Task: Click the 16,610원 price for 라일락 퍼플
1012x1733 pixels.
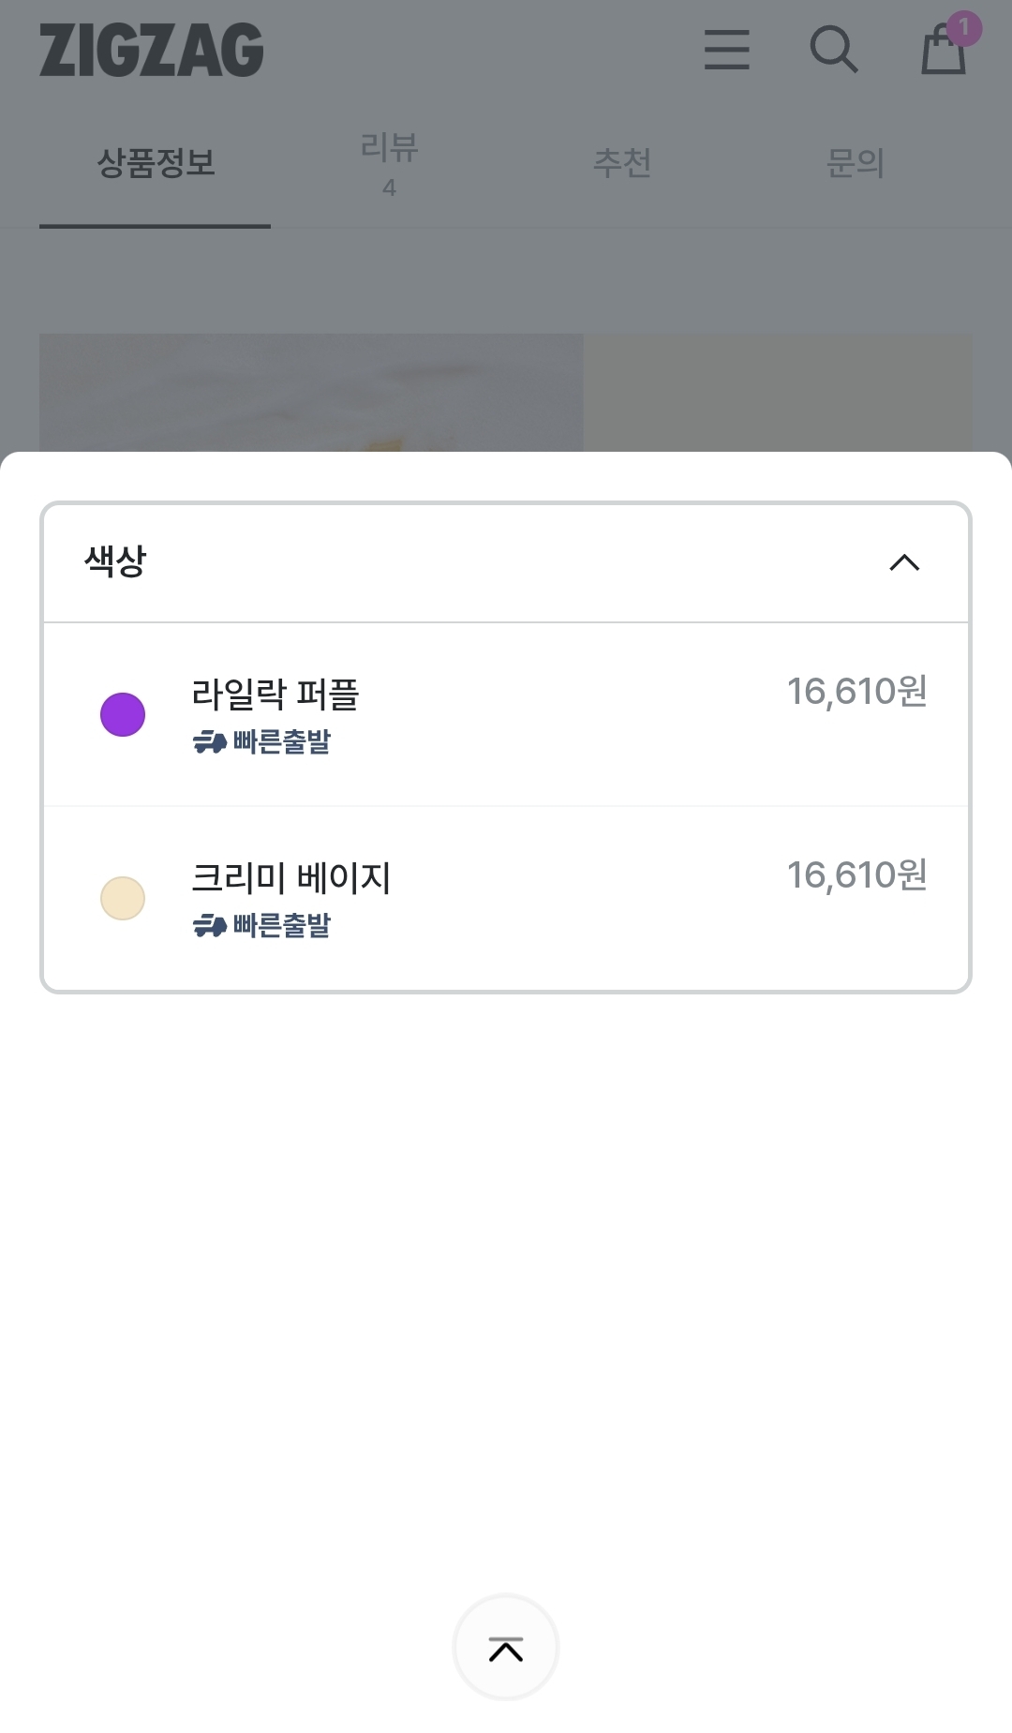Action: 856,692
